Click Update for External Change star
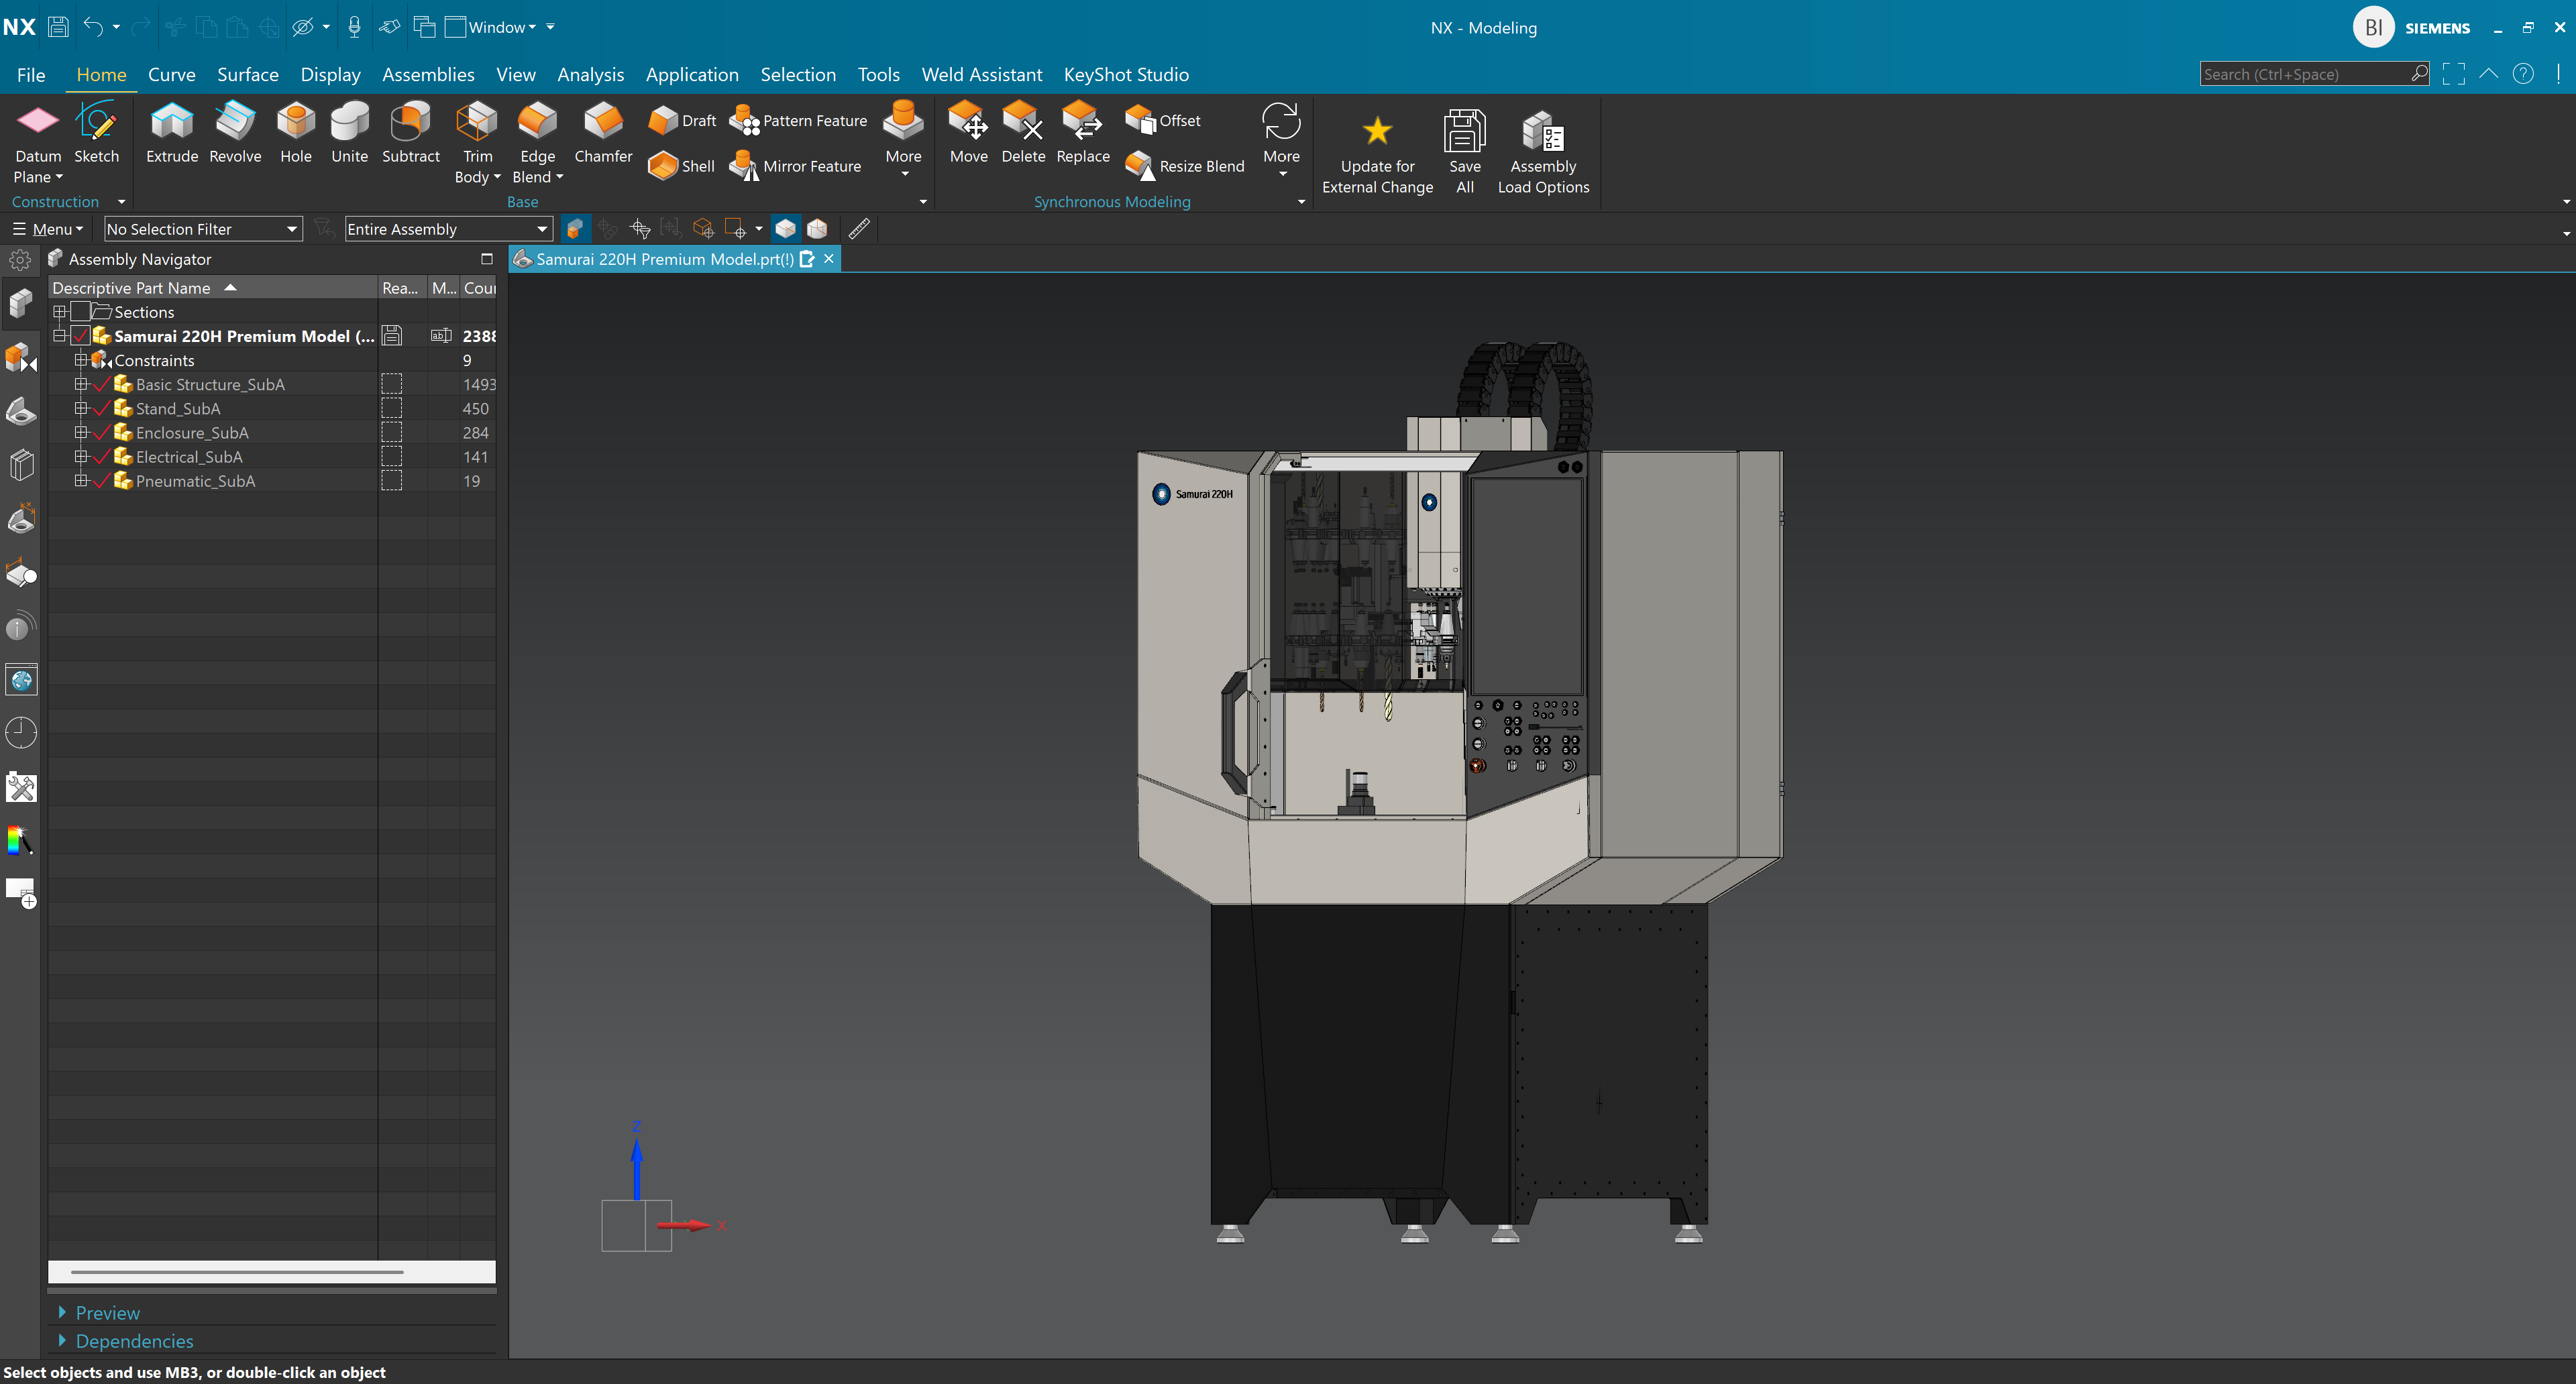This screenshot has width=2576, height=1384. click(1377, 130)
